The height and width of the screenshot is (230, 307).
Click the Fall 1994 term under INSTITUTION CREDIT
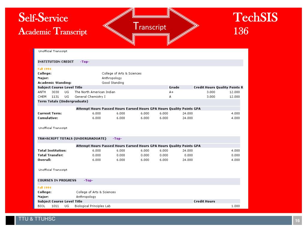[x=44, y=69]
